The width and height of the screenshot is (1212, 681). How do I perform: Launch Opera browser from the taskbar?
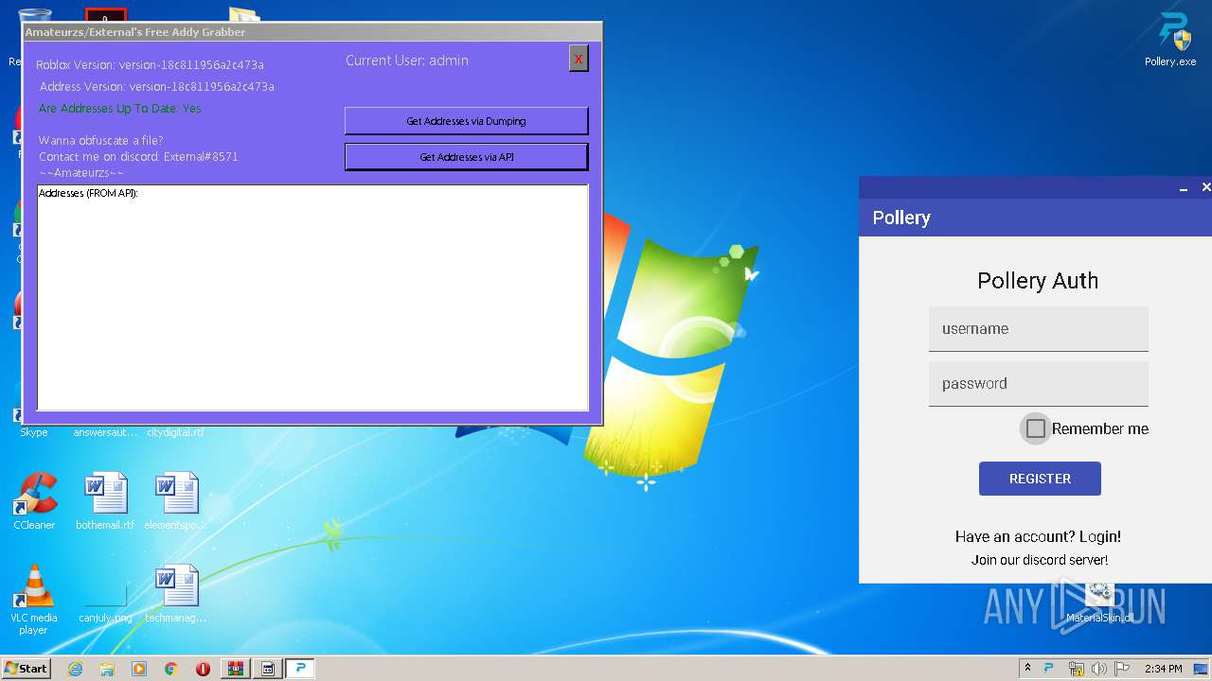click(x=203, y=669)
